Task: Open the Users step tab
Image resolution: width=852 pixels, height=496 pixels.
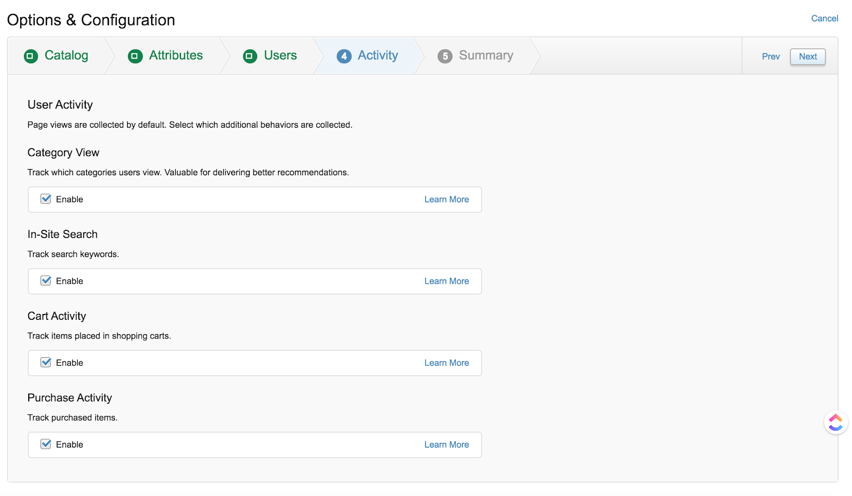Action: tap(280, 55)
